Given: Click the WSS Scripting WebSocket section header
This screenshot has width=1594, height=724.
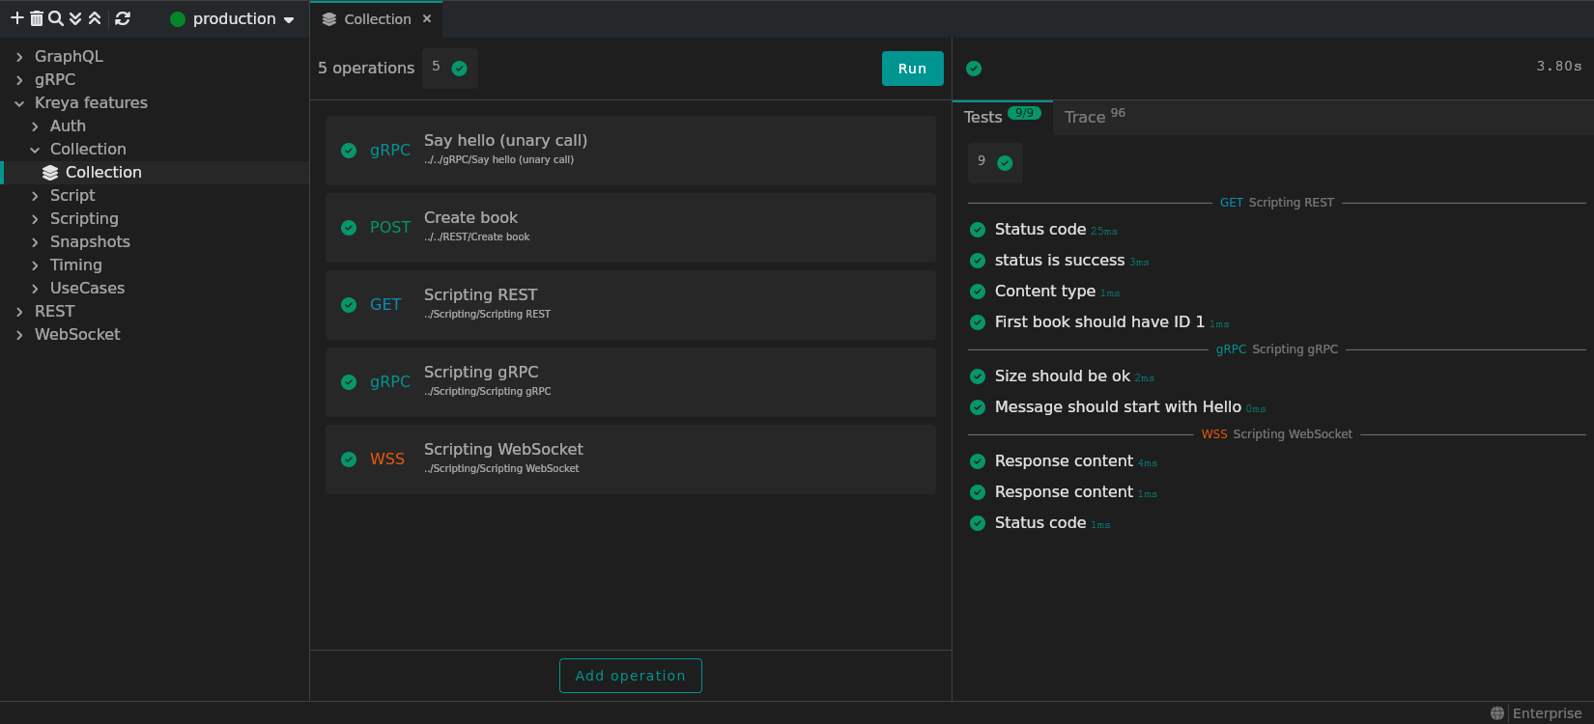Looking at the screenshot, I should [1276, 434].
